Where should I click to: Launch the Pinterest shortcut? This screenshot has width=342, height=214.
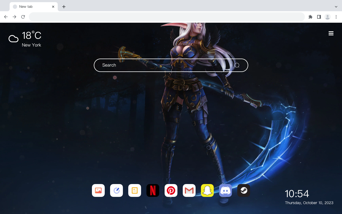[x=171, y=190]
